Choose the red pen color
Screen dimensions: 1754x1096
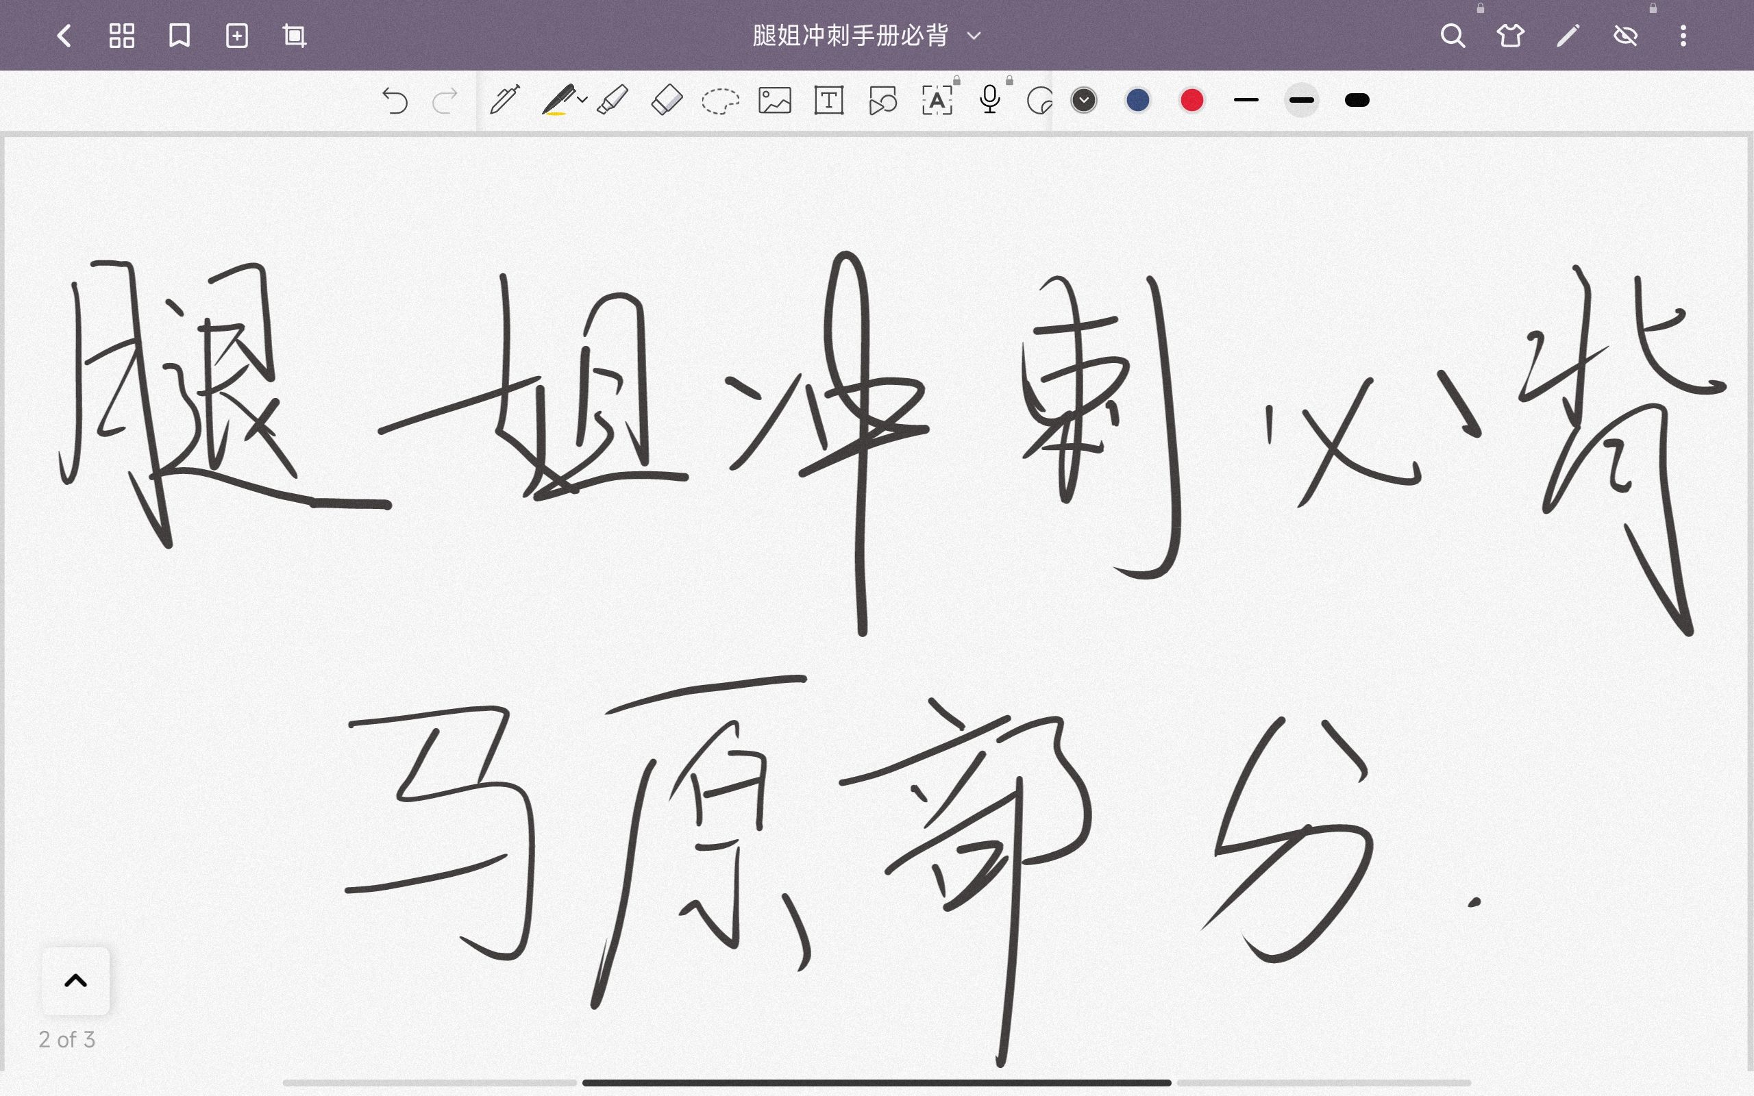[x=1191, y=100]
